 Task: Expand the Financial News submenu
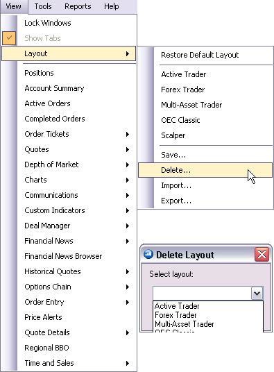69,241
